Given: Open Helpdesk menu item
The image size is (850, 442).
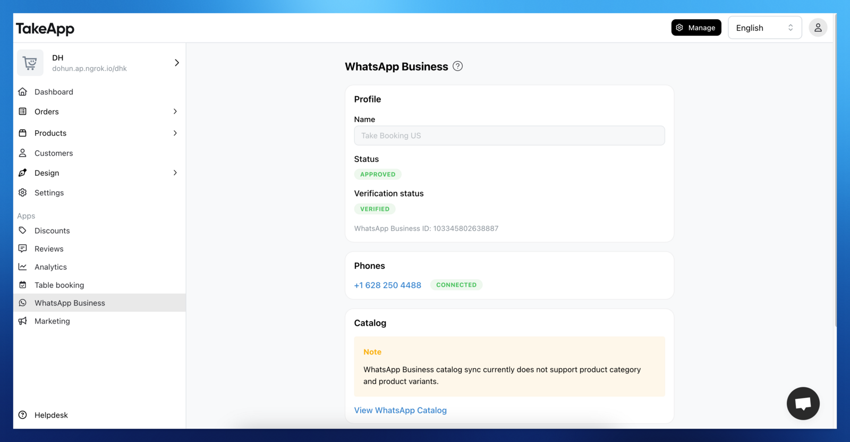Looking at the screenshot, I should (99, 415).
